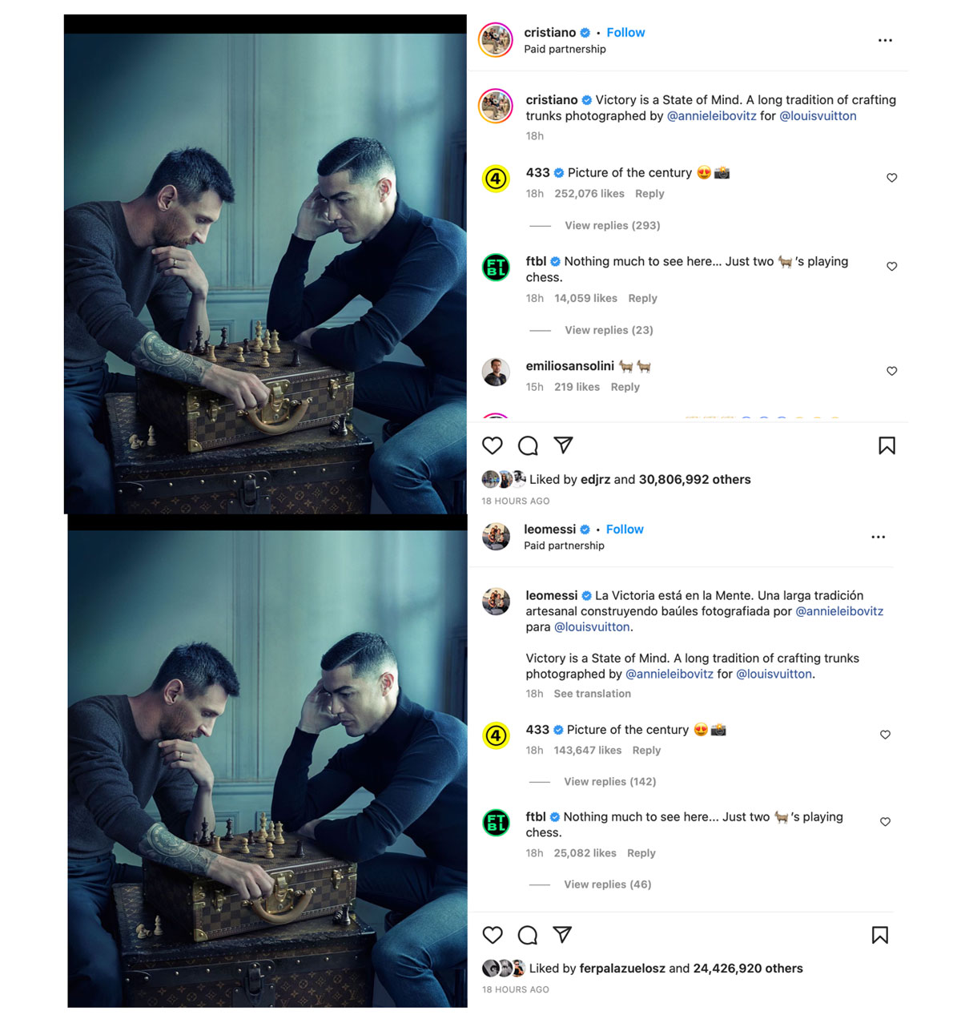Share the cristiano post via paper plane
This screenshot has height=1019, width=961.
point(564,445)
